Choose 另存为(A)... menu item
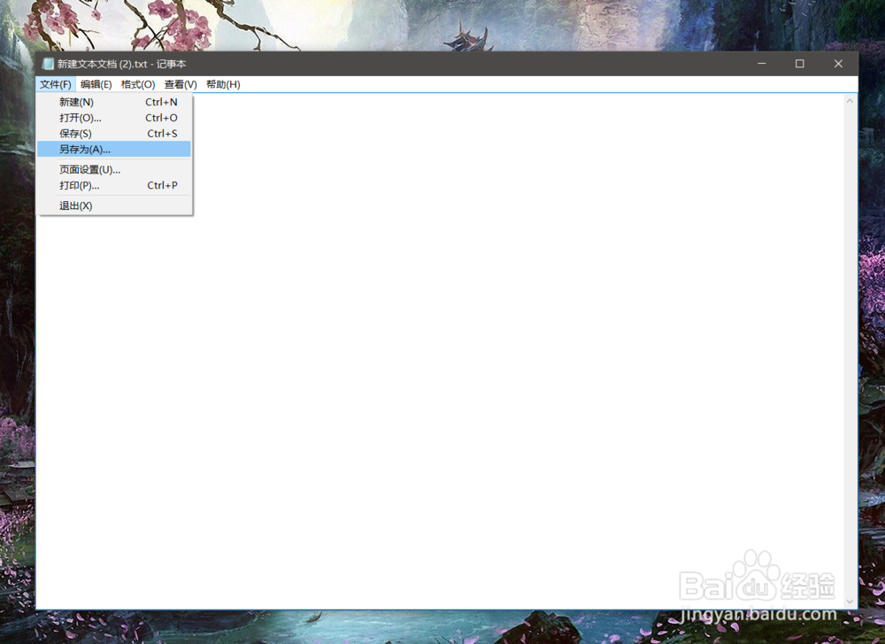The width and height of the screenshot is (885, 644). [x=114, y=149]
